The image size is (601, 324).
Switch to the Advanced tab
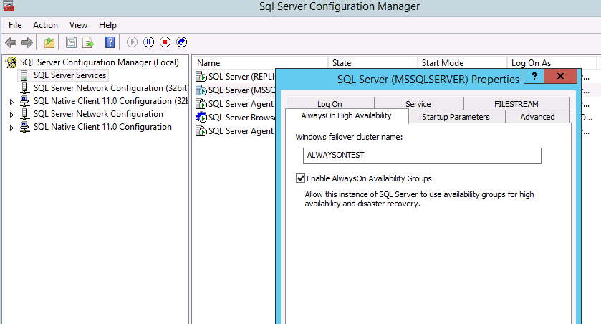tap(537, 117)
